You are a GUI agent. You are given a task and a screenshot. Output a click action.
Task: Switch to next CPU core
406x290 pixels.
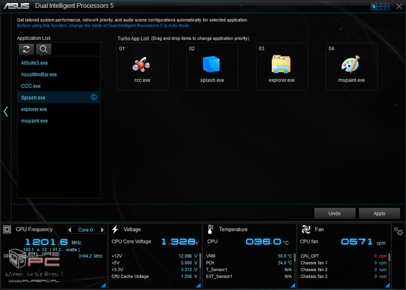click(102, 230)
